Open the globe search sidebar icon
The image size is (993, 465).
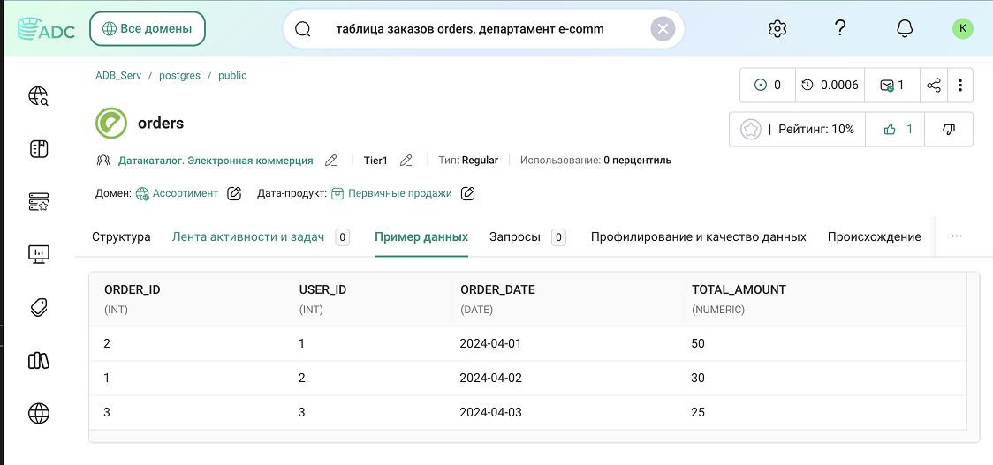pos(39,96)
